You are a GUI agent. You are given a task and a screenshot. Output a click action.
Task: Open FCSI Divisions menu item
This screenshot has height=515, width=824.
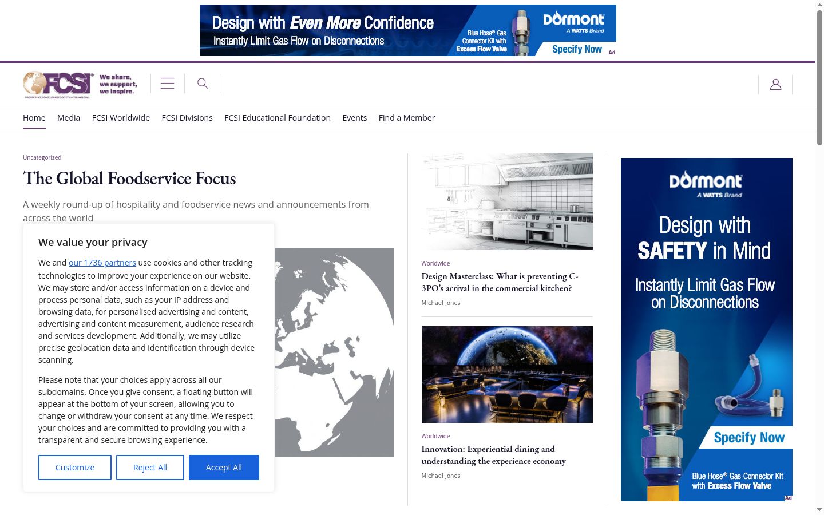pyautogui.click(x=187, y=118)
